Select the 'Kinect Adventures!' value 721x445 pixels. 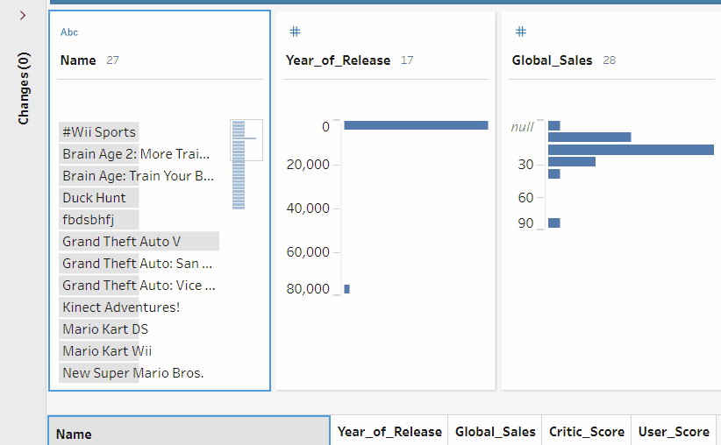coord(120,307)
